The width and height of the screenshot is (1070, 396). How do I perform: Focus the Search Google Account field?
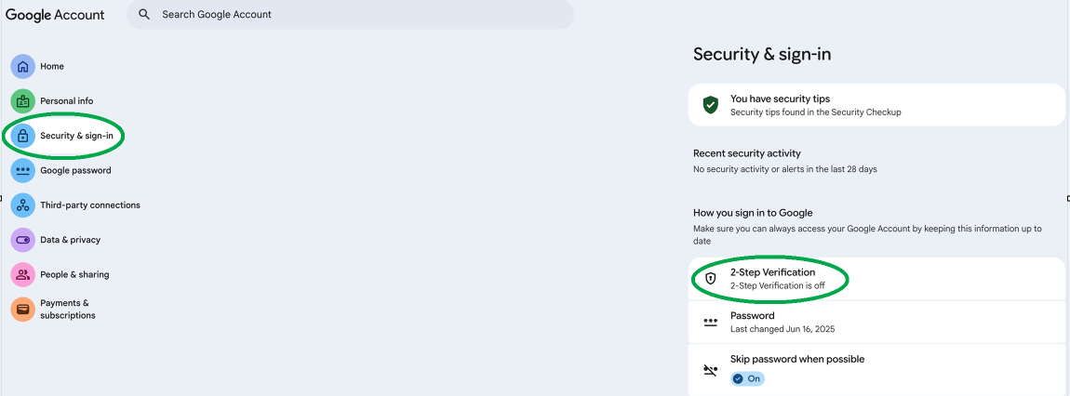tap(354, 15)
